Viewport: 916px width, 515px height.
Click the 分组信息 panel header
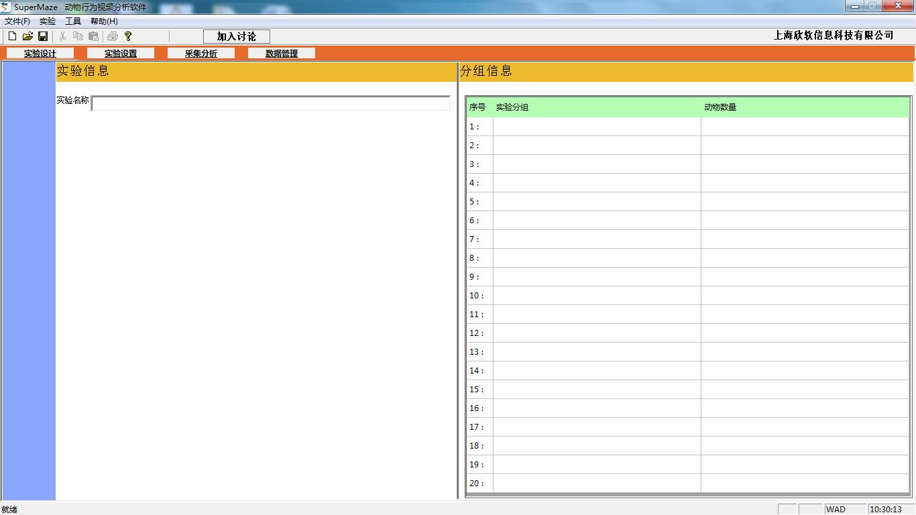[686, 71]
